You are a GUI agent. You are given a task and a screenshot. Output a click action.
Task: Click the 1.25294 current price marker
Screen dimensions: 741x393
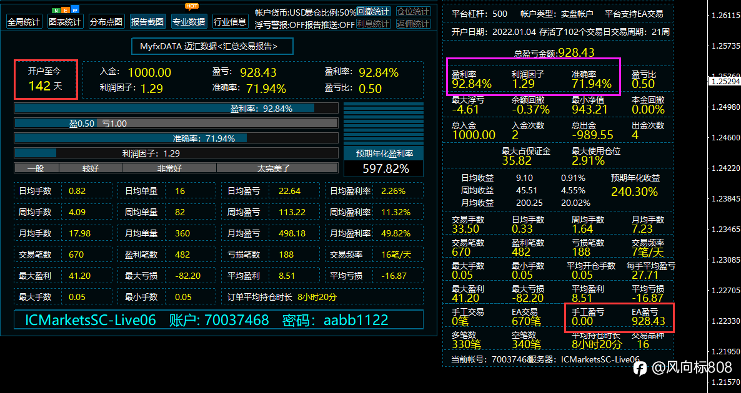(x=725, y=81)
